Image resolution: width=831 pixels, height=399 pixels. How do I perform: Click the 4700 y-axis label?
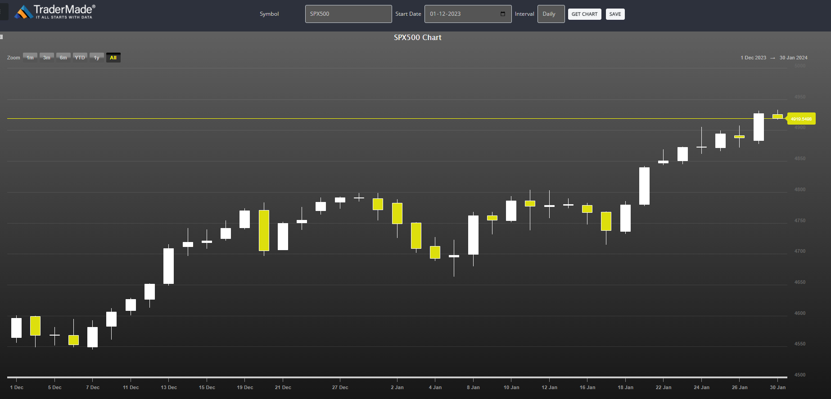click(800, 251)
